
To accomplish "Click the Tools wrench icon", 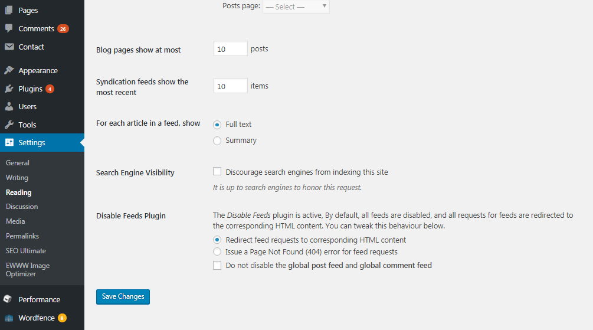I will coord(9,125).
